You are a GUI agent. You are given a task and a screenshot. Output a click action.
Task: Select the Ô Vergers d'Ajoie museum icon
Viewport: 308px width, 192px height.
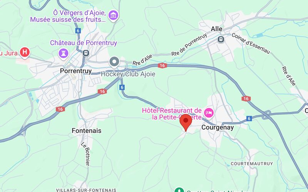coord(114,15)
